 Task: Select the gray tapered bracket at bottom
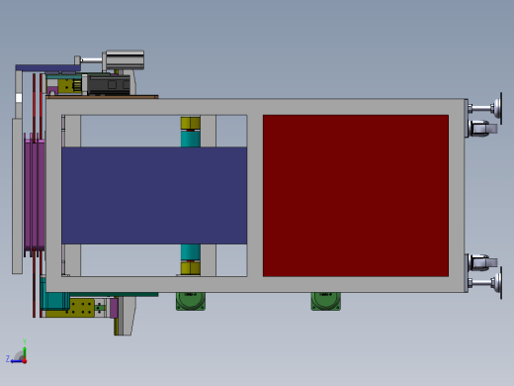coord(128,316)
